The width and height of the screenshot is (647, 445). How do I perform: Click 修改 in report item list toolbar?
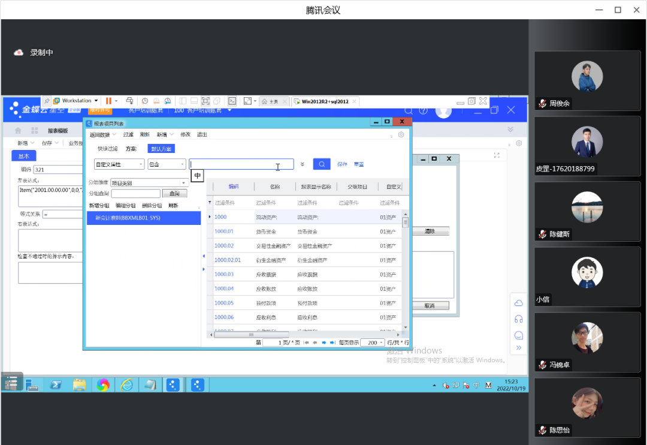tap(185, 135)
